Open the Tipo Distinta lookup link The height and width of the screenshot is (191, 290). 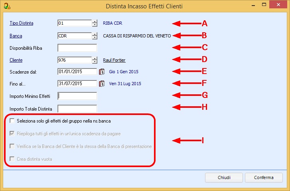click(x=21, y=23)
